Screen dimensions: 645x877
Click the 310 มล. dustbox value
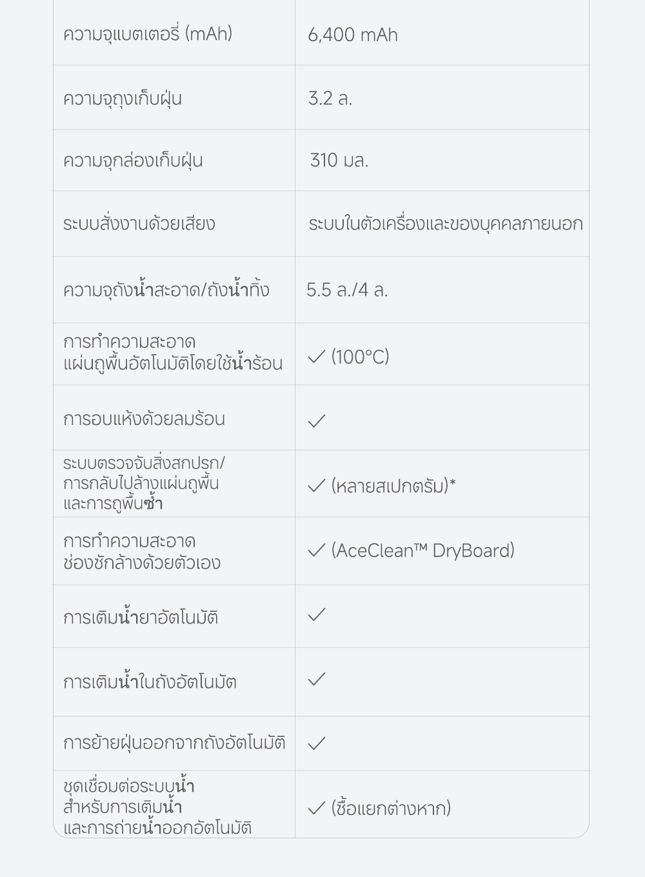(339, 160)
